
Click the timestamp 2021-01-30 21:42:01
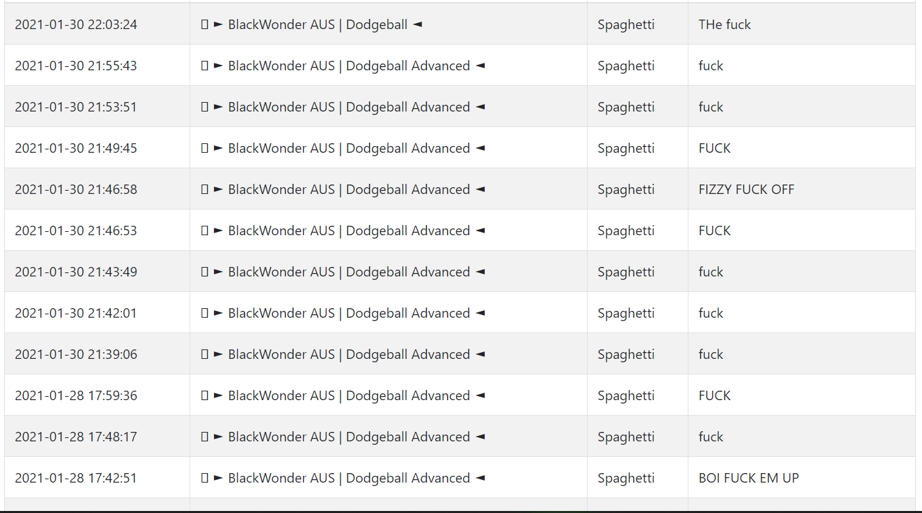point(76,313)
